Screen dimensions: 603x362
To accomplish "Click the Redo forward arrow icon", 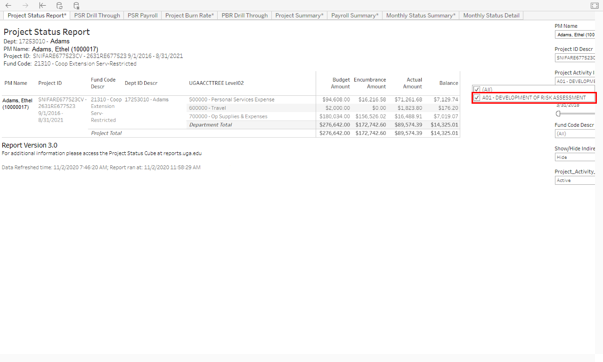I will 25,6.
